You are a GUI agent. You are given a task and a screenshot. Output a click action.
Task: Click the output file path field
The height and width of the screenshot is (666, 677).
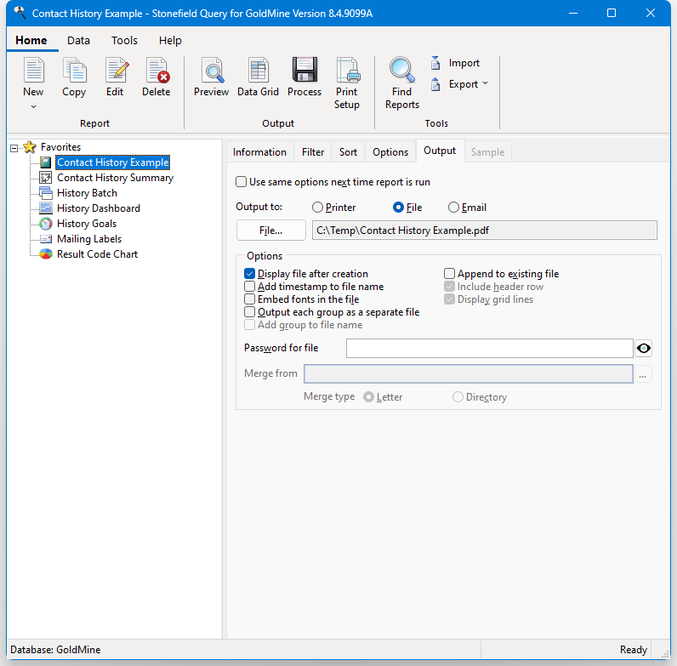pos(485,231)
